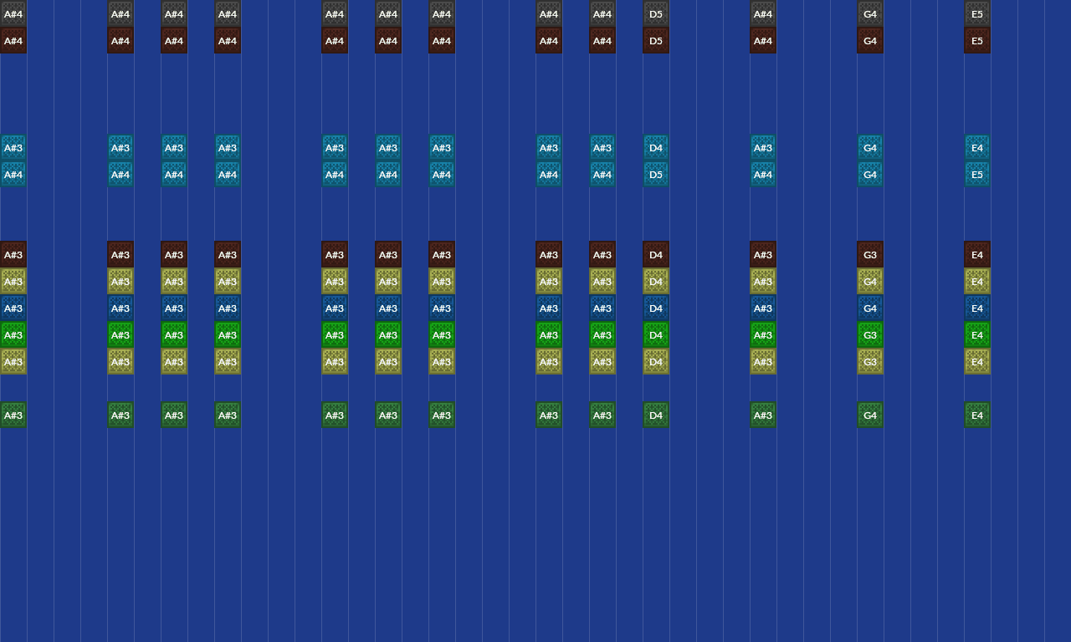Click the blue E4 note block
This screenshot has width=1071, height=642.
coord(977,308)
